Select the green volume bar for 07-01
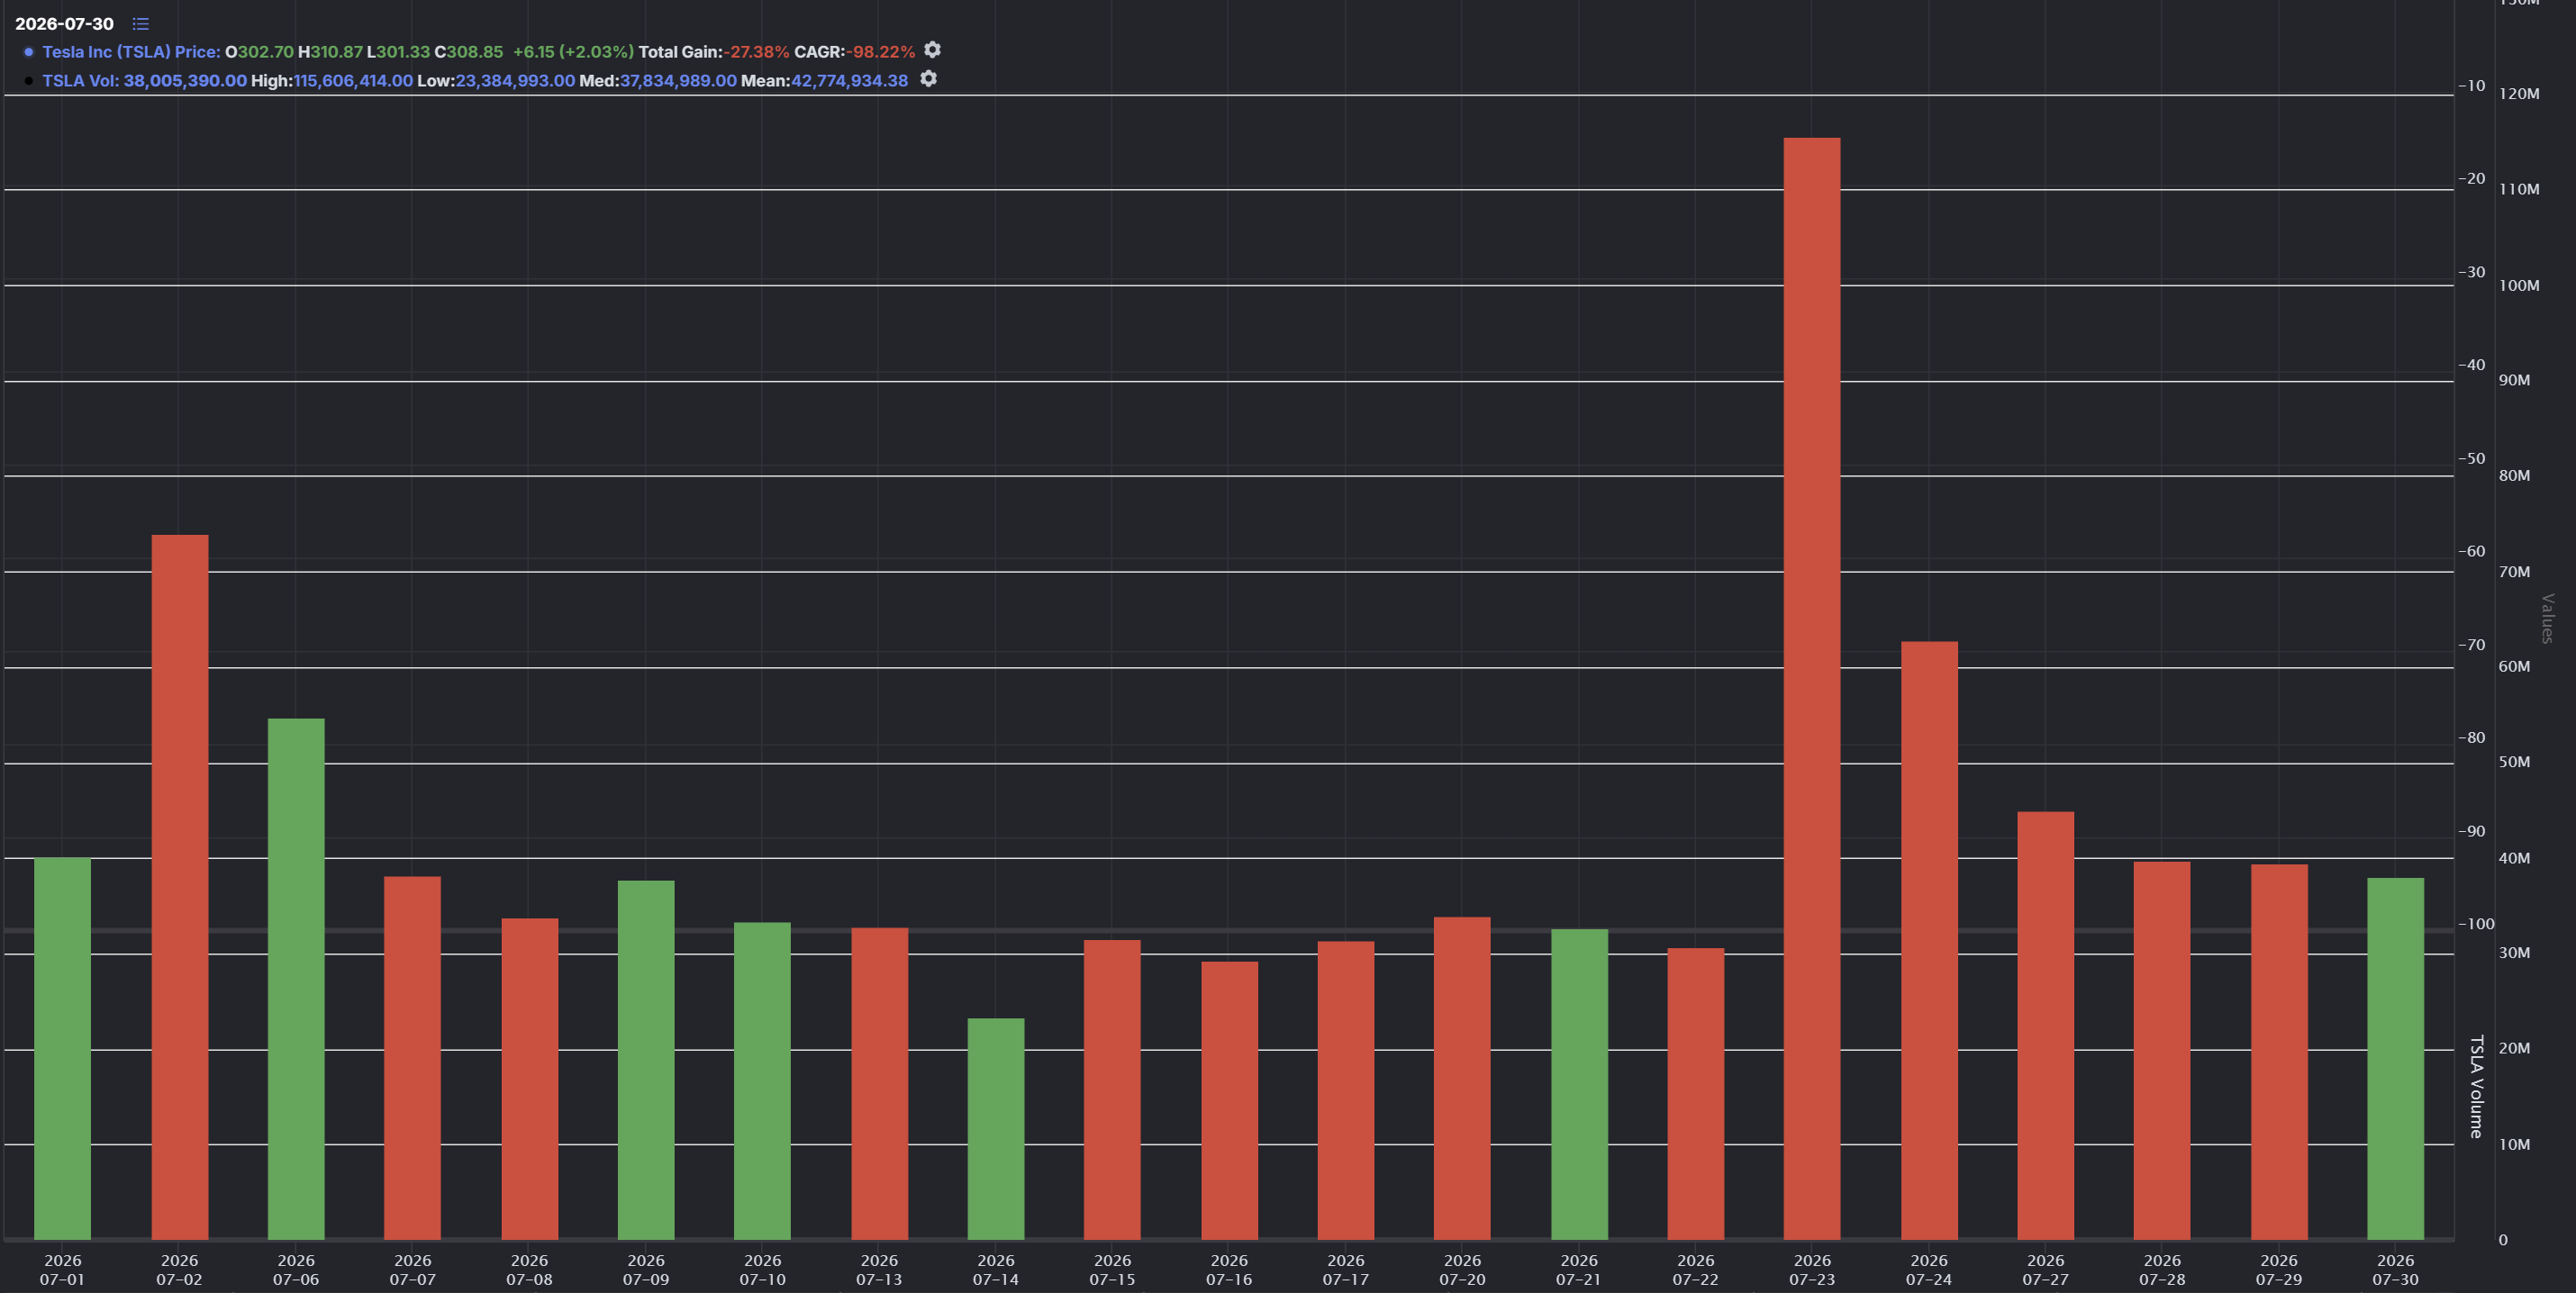The height and width of the screenshot is (1293, 2576). pos(63,1048)
